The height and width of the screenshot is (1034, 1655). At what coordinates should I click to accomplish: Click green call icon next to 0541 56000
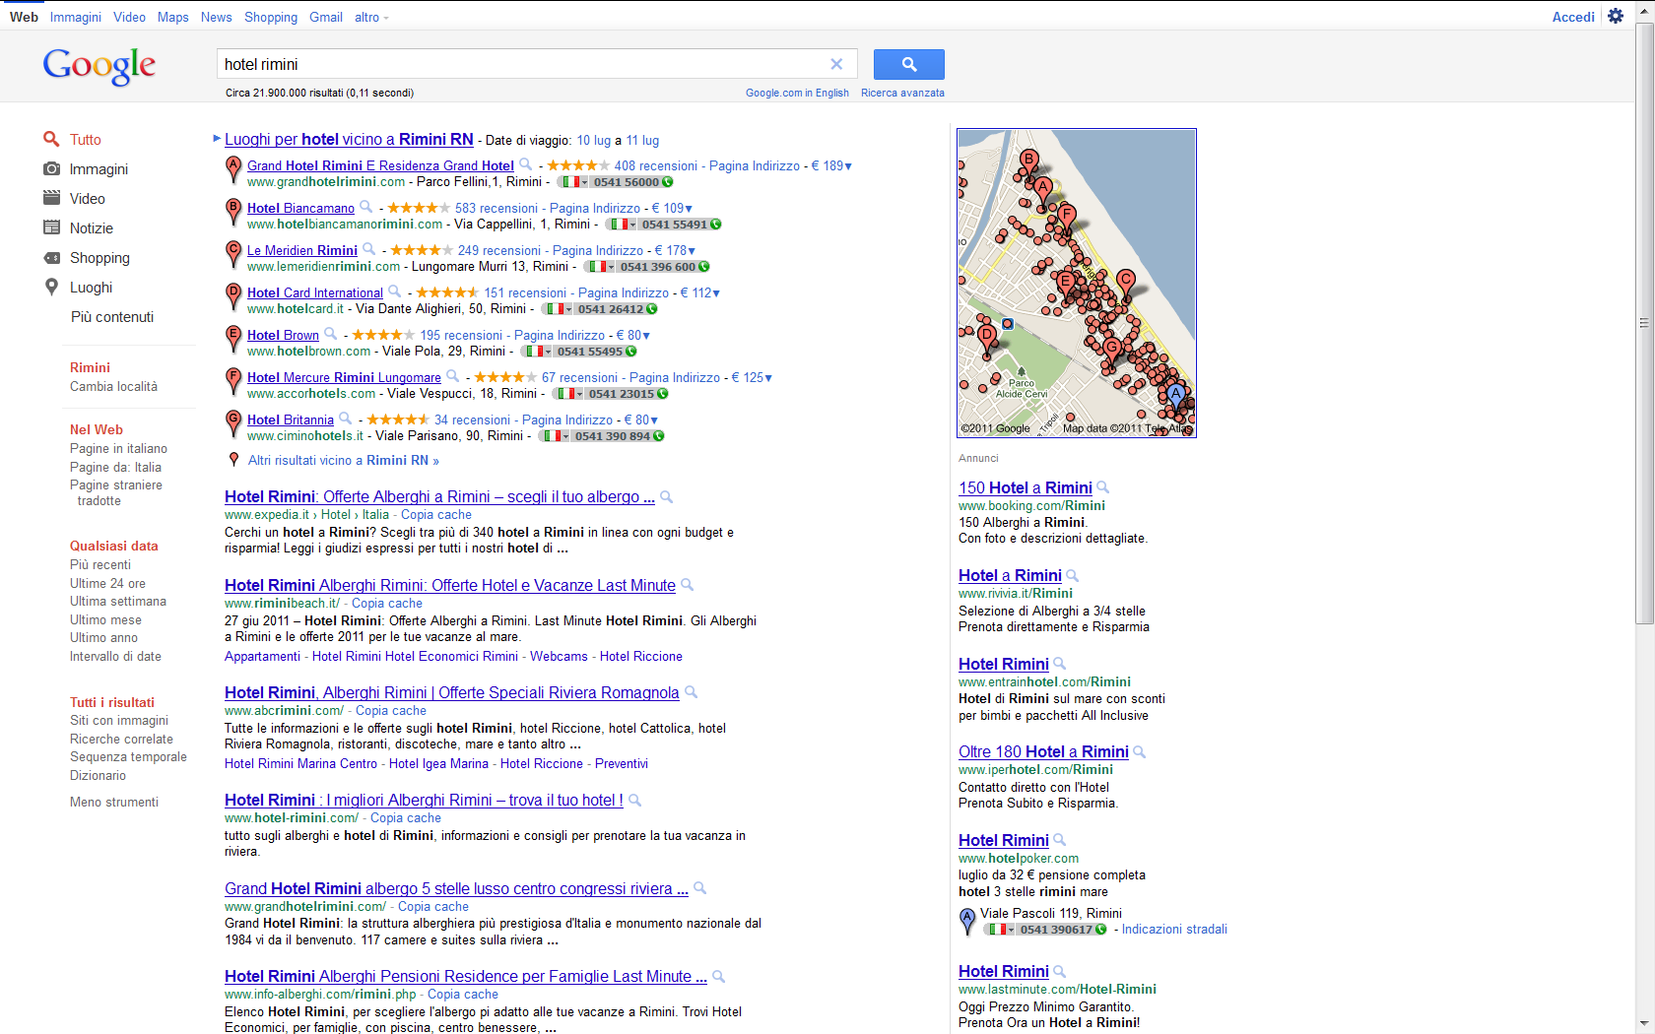[668, 182]
